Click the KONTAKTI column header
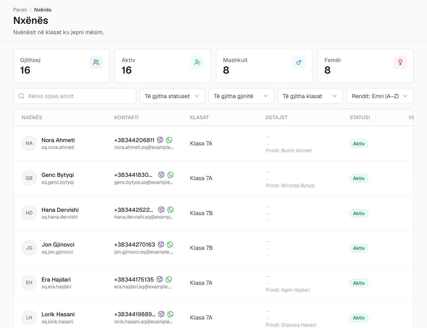 pyautogui.click(x=126, y=118)
